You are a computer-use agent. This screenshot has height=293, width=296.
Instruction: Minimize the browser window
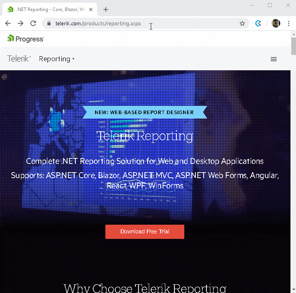click(x=252, y=5)
